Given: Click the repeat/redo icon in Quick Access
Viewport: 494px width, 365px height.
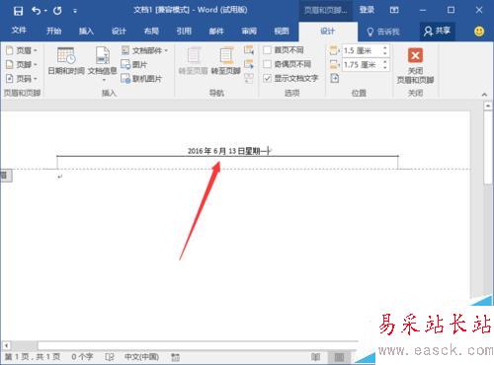Looking at the screenshot, I should 57,11.
